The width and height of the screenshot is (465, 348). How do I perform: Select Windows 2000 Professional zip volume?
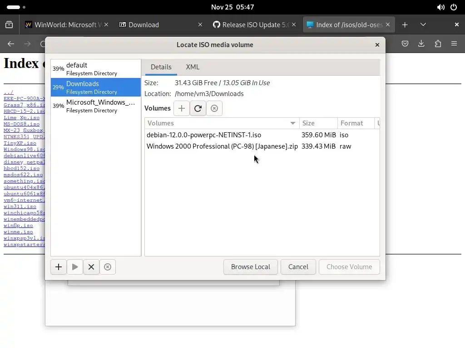point(262,146)
